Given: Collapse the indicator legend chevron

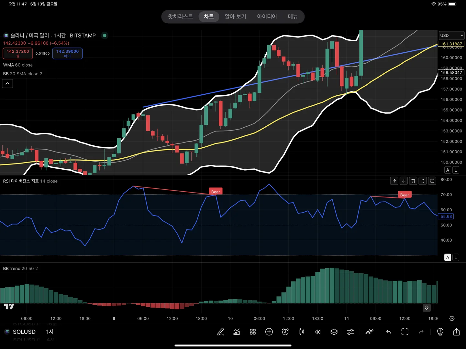Looking at the screenshot, I should coord(7,84).
